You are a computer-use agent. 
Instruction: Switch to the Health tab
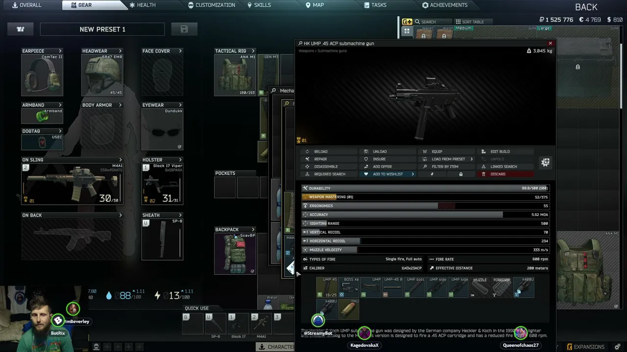coord(143,5)
